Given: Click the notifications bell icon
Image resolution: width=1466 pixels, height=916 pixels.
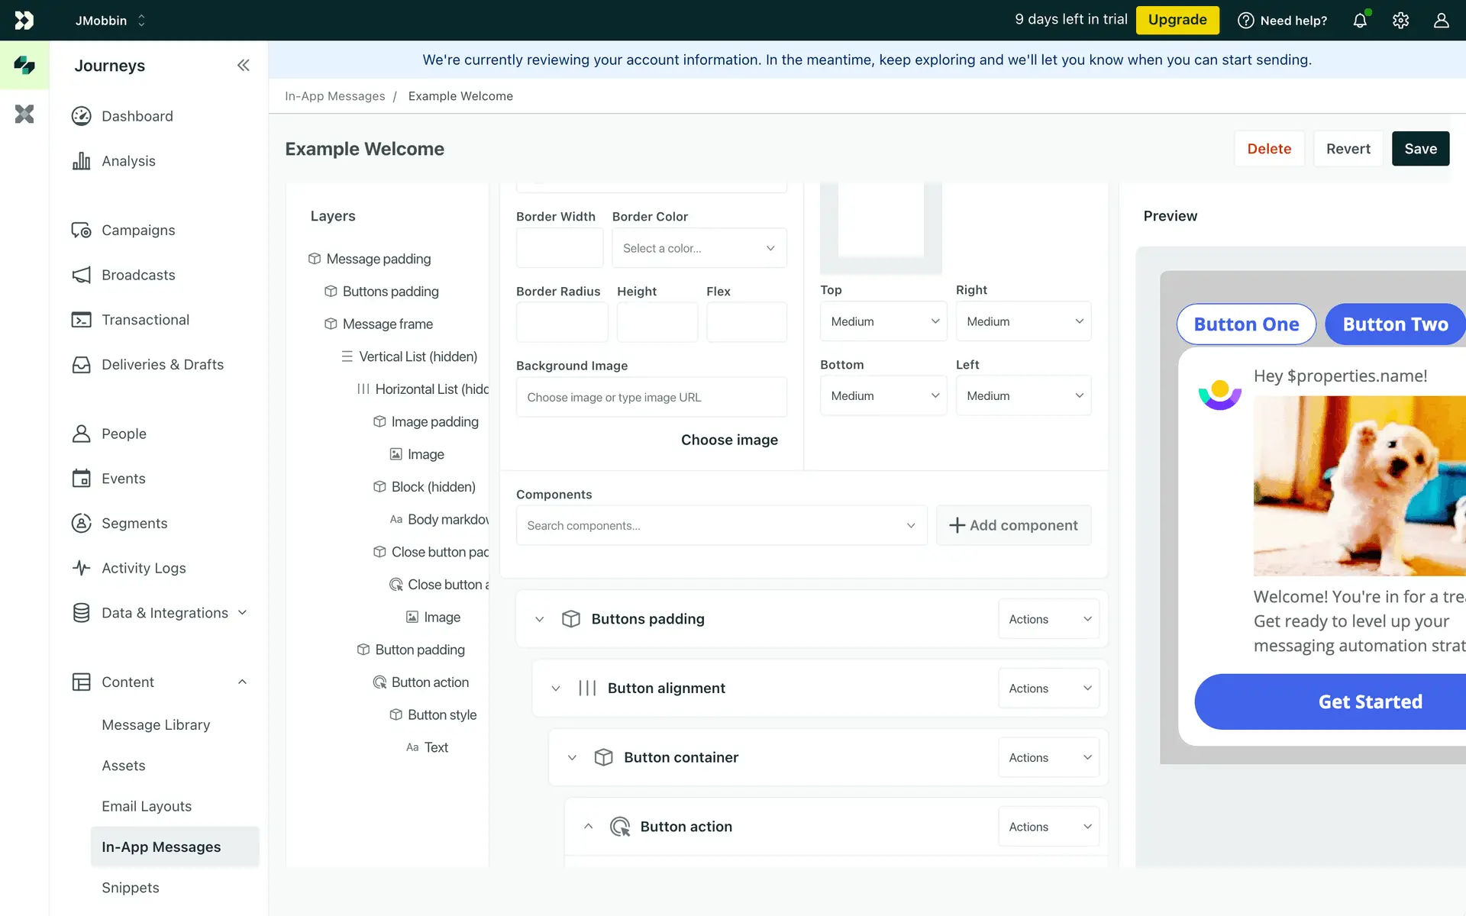Looking at the screenshot, I should 1360,21.
